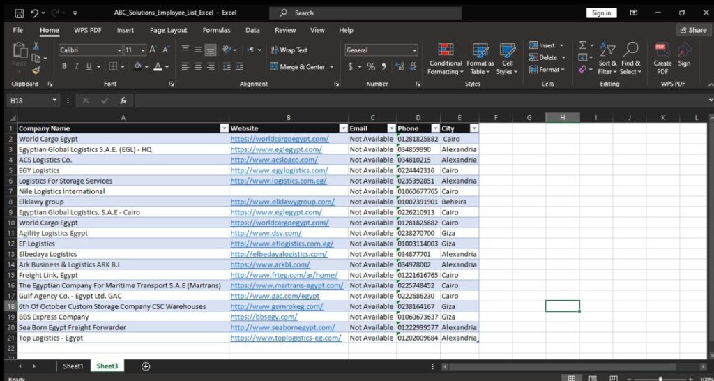Switch to the Page Layout tab
714x381 pixels.
pyautogui.click(x=169, y=30)
